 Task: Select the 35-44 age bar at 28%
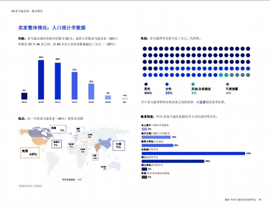coord(58,81)
